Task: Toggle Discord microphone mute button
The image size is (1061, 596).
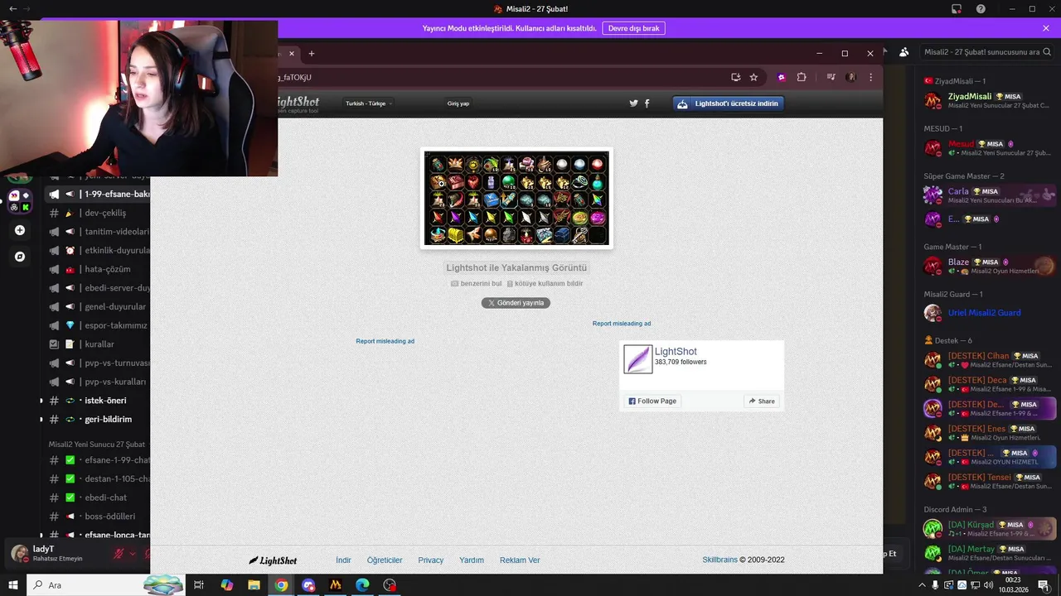Action: 120,554
